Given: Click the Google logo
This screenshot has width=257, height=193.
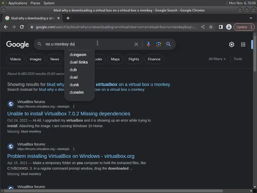Looking at the screenshot, I should [18, 44].
